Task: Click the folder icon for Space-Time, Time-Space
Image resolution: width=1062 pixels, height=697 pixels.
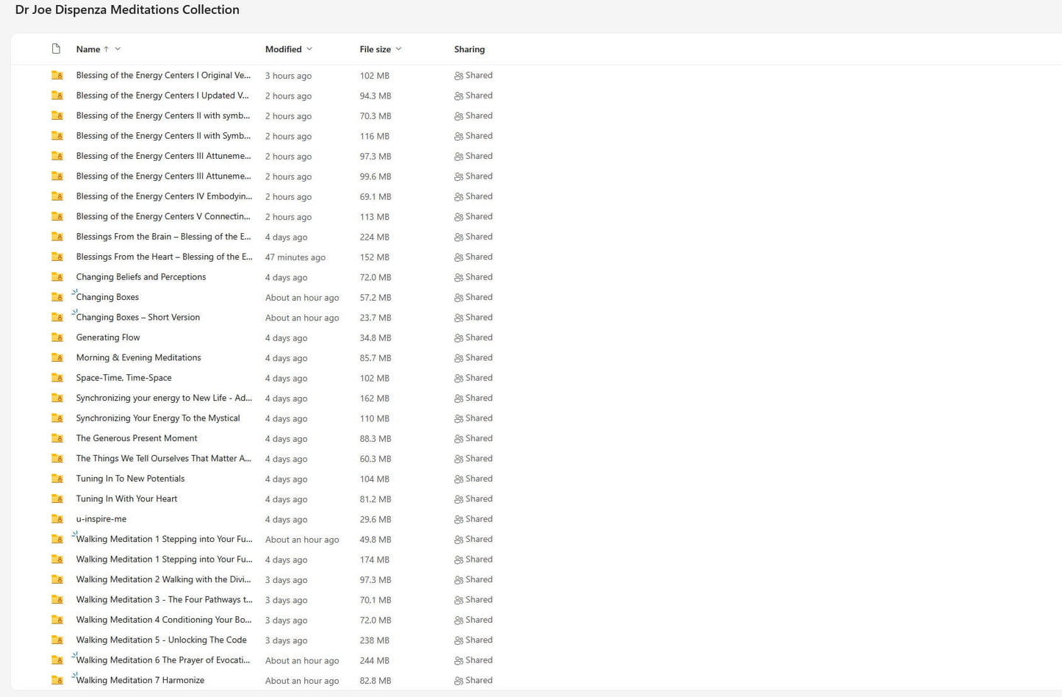Action: [x=57, y=378]
